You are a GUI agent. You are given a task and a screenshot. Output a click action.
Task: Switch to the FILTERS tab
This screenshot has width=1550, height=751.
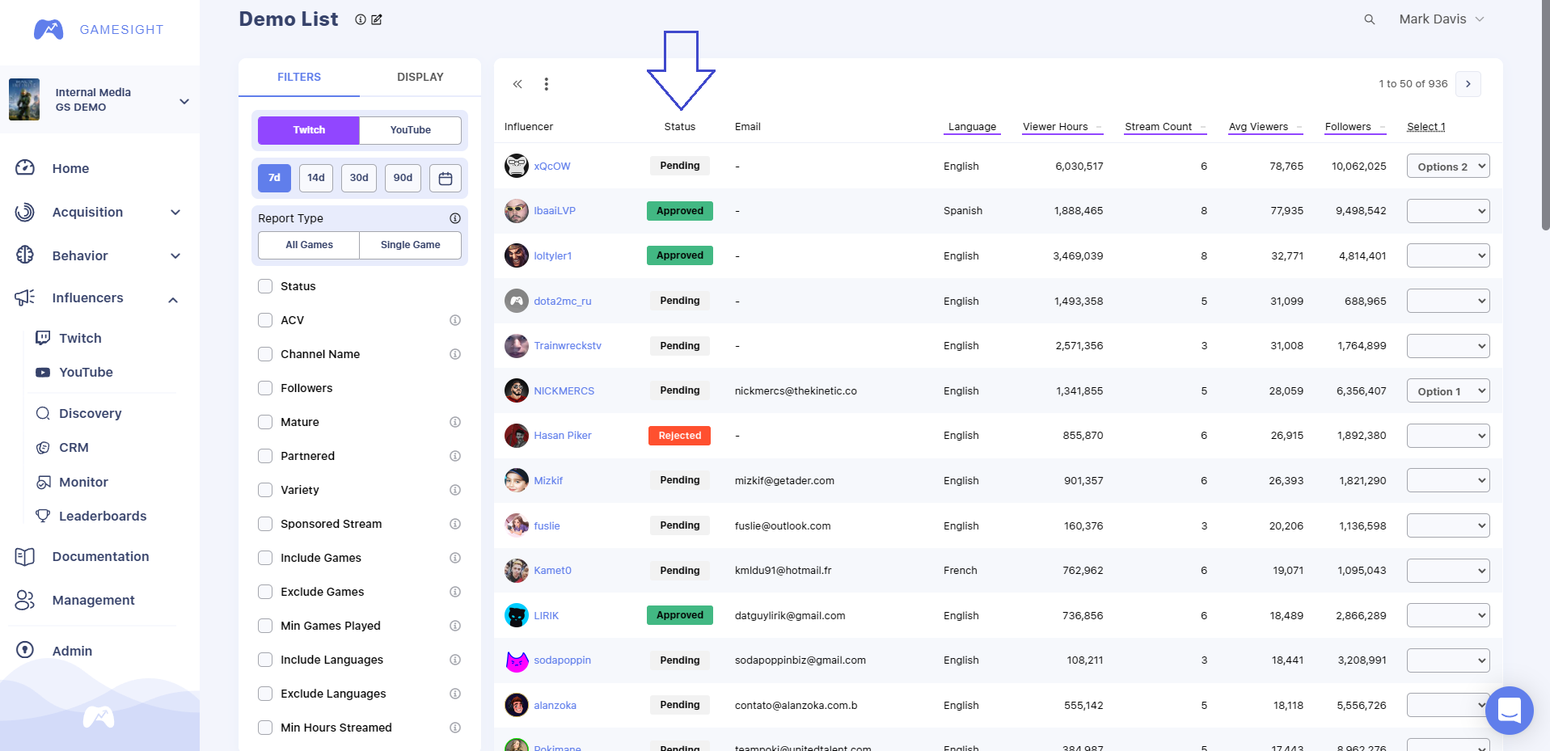[299, 78]
